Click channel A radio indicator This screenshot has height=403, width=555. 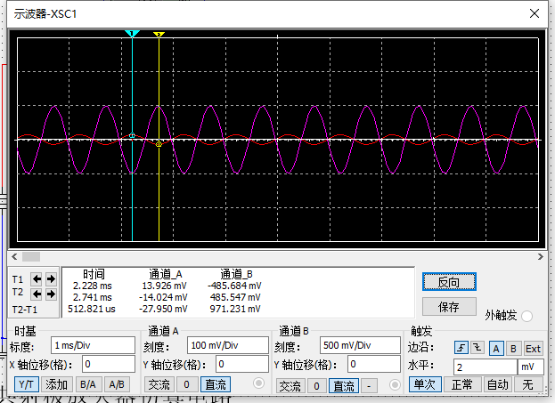pyautogui.click(x=258, y=383)
